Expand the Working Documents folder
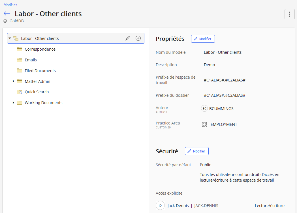This screenshot has width=297, height=213. 13,103
